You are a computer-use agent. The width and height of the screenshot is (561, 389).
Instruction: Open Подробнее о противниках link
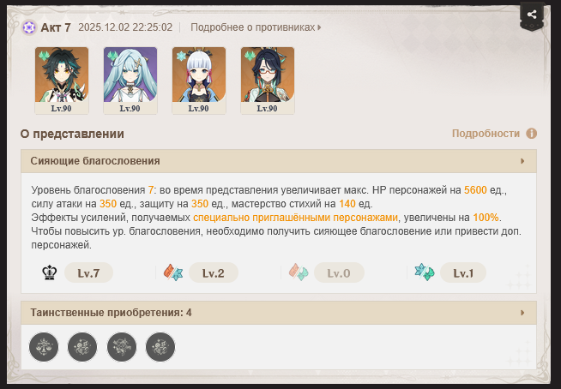pyautogui.click(x=256, y=27)
